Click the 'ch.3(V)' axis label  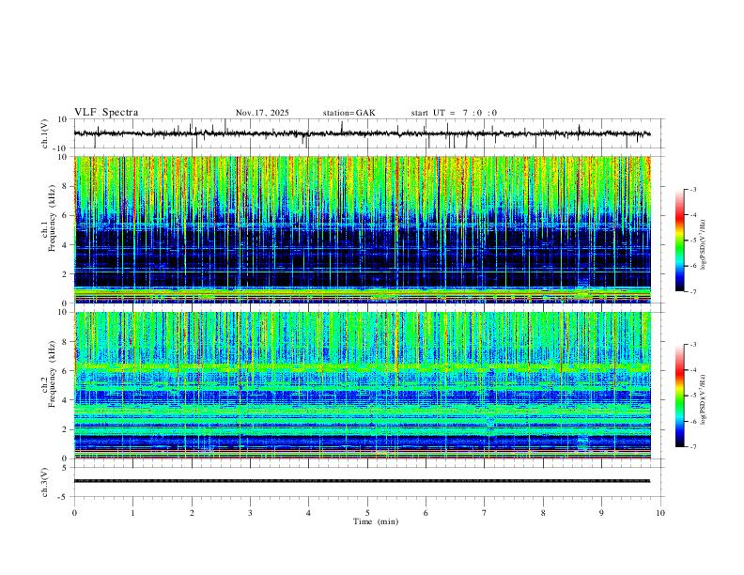click(44, 482)
